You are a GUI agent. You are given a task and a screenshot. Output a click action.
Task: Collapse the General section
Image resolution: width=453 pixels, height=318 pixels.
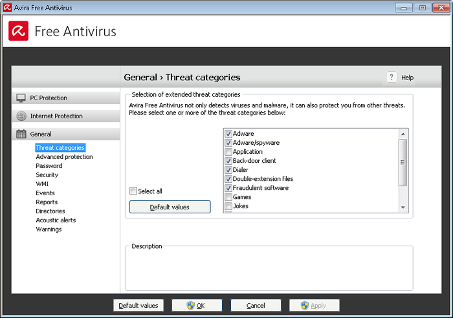pyautogui.click(x=66, y=134)
